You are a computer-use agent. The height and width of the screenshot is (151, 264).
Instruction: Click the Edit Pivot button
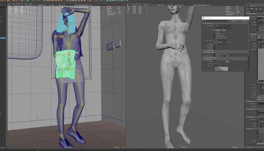pos(218,30)
